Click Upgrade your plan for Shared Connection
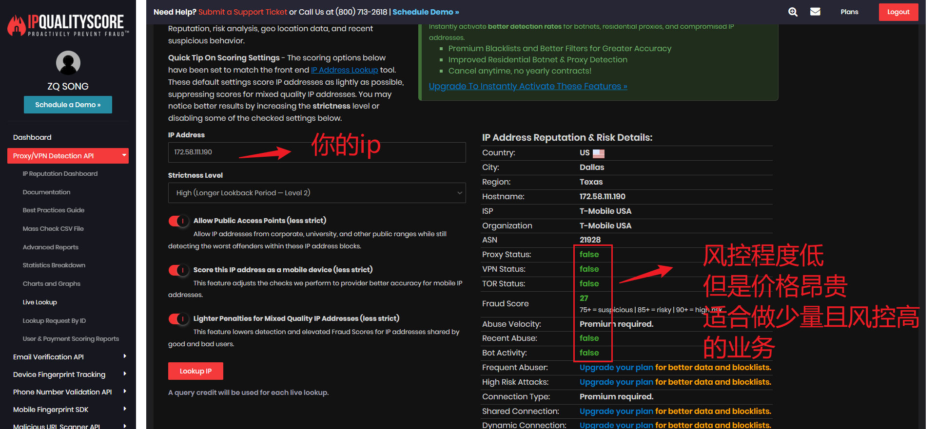The height and width of the screenshot is (429, 936). pos(616,411)
